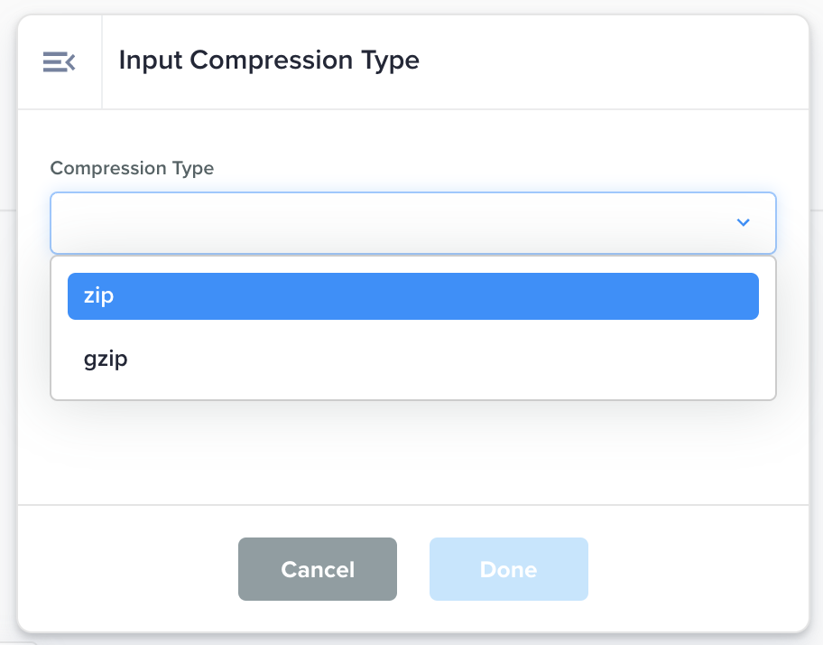This screenshot has height=645, width=823.
Task: Dismiss the dialog with Cancel
Action: pos(318,569)
